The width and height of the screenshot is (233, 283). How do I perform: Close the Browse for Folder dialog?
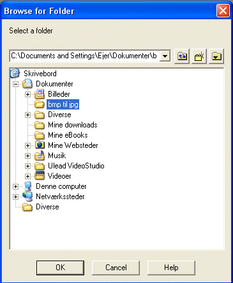click(x=223, y=10)
